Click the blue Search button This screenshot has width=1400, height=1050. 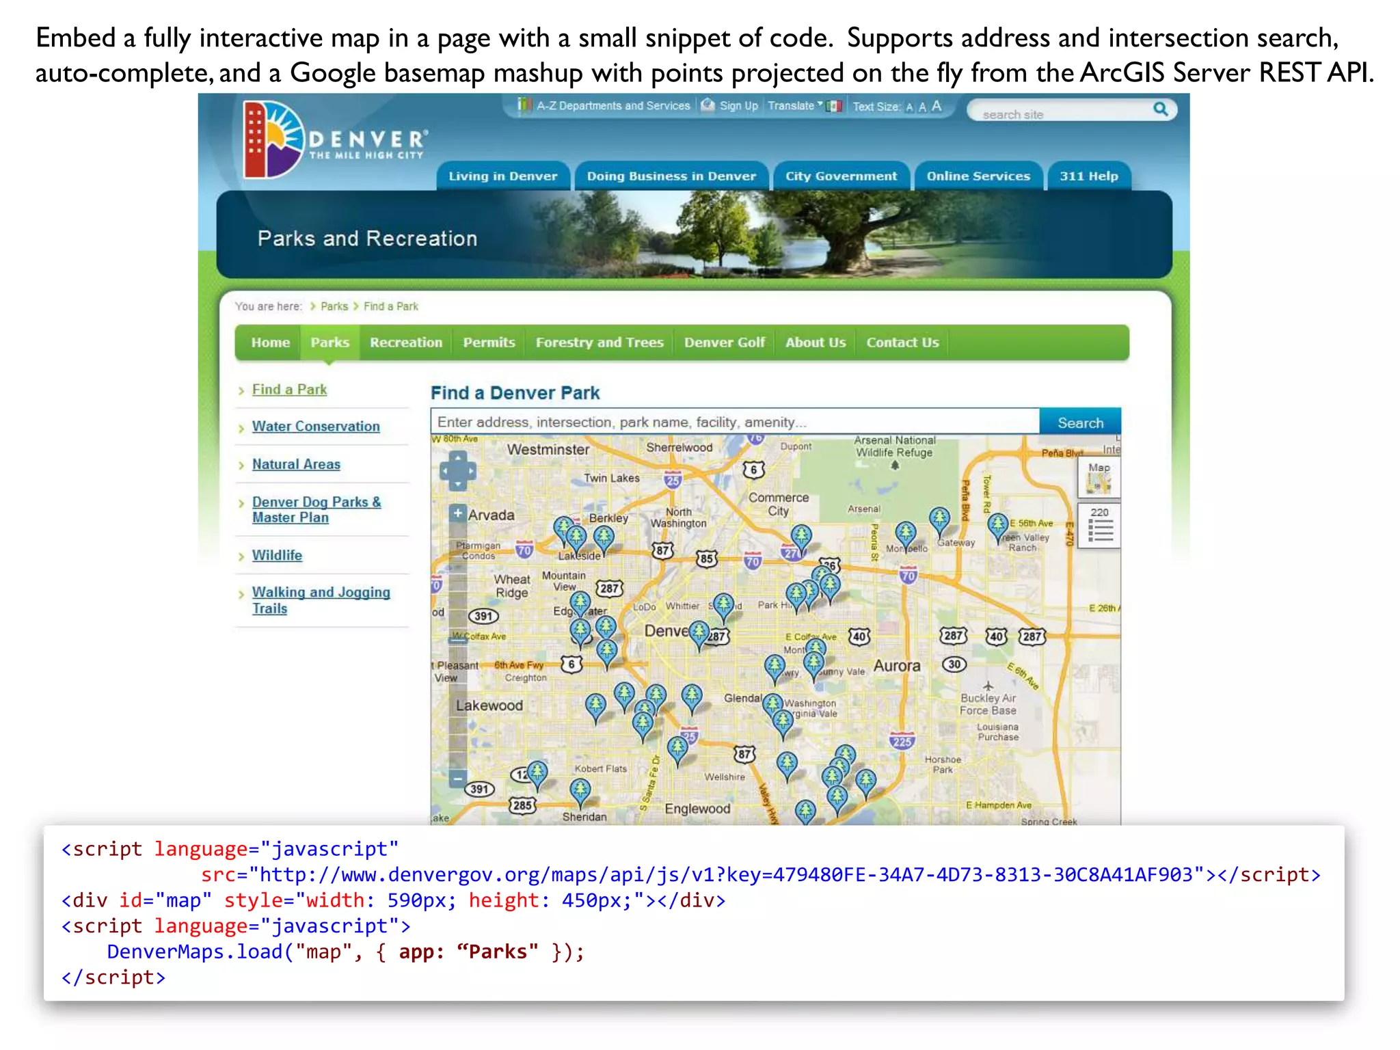click(1080, 422)
